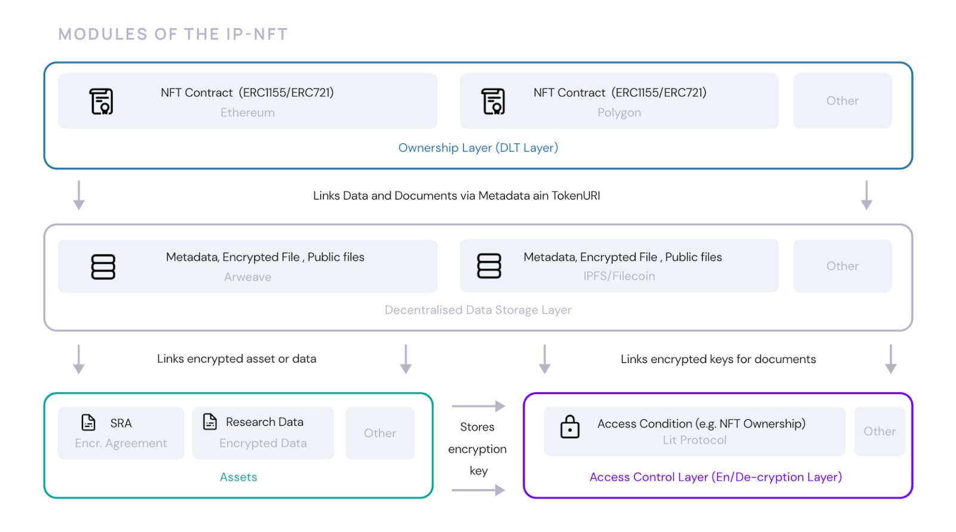Click the down arrow left of 'Links encrypted asset or data'
This screenshot has height=532, width=956.
point(78,359)
